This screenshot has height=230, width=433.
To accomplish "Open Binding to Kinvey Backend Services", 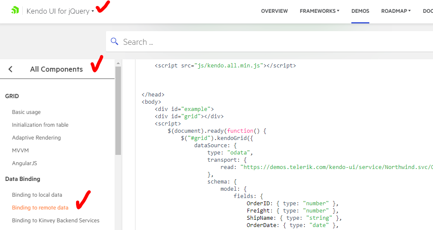I will click(56, 220).
